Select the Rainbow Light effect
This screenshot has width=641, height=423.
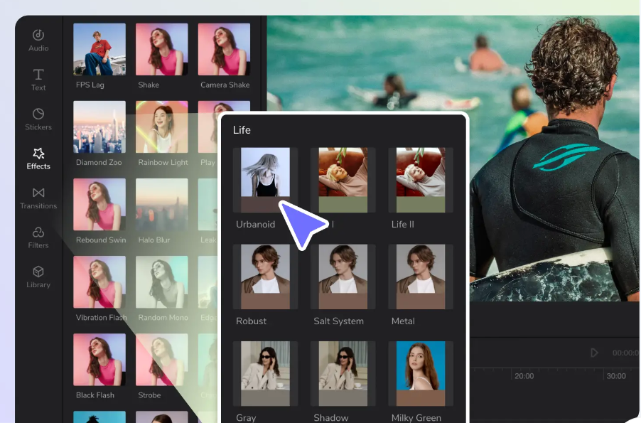(161, 127)
